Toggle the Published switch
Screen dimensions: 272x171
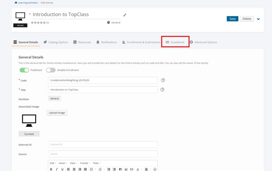tap(24, 70)
